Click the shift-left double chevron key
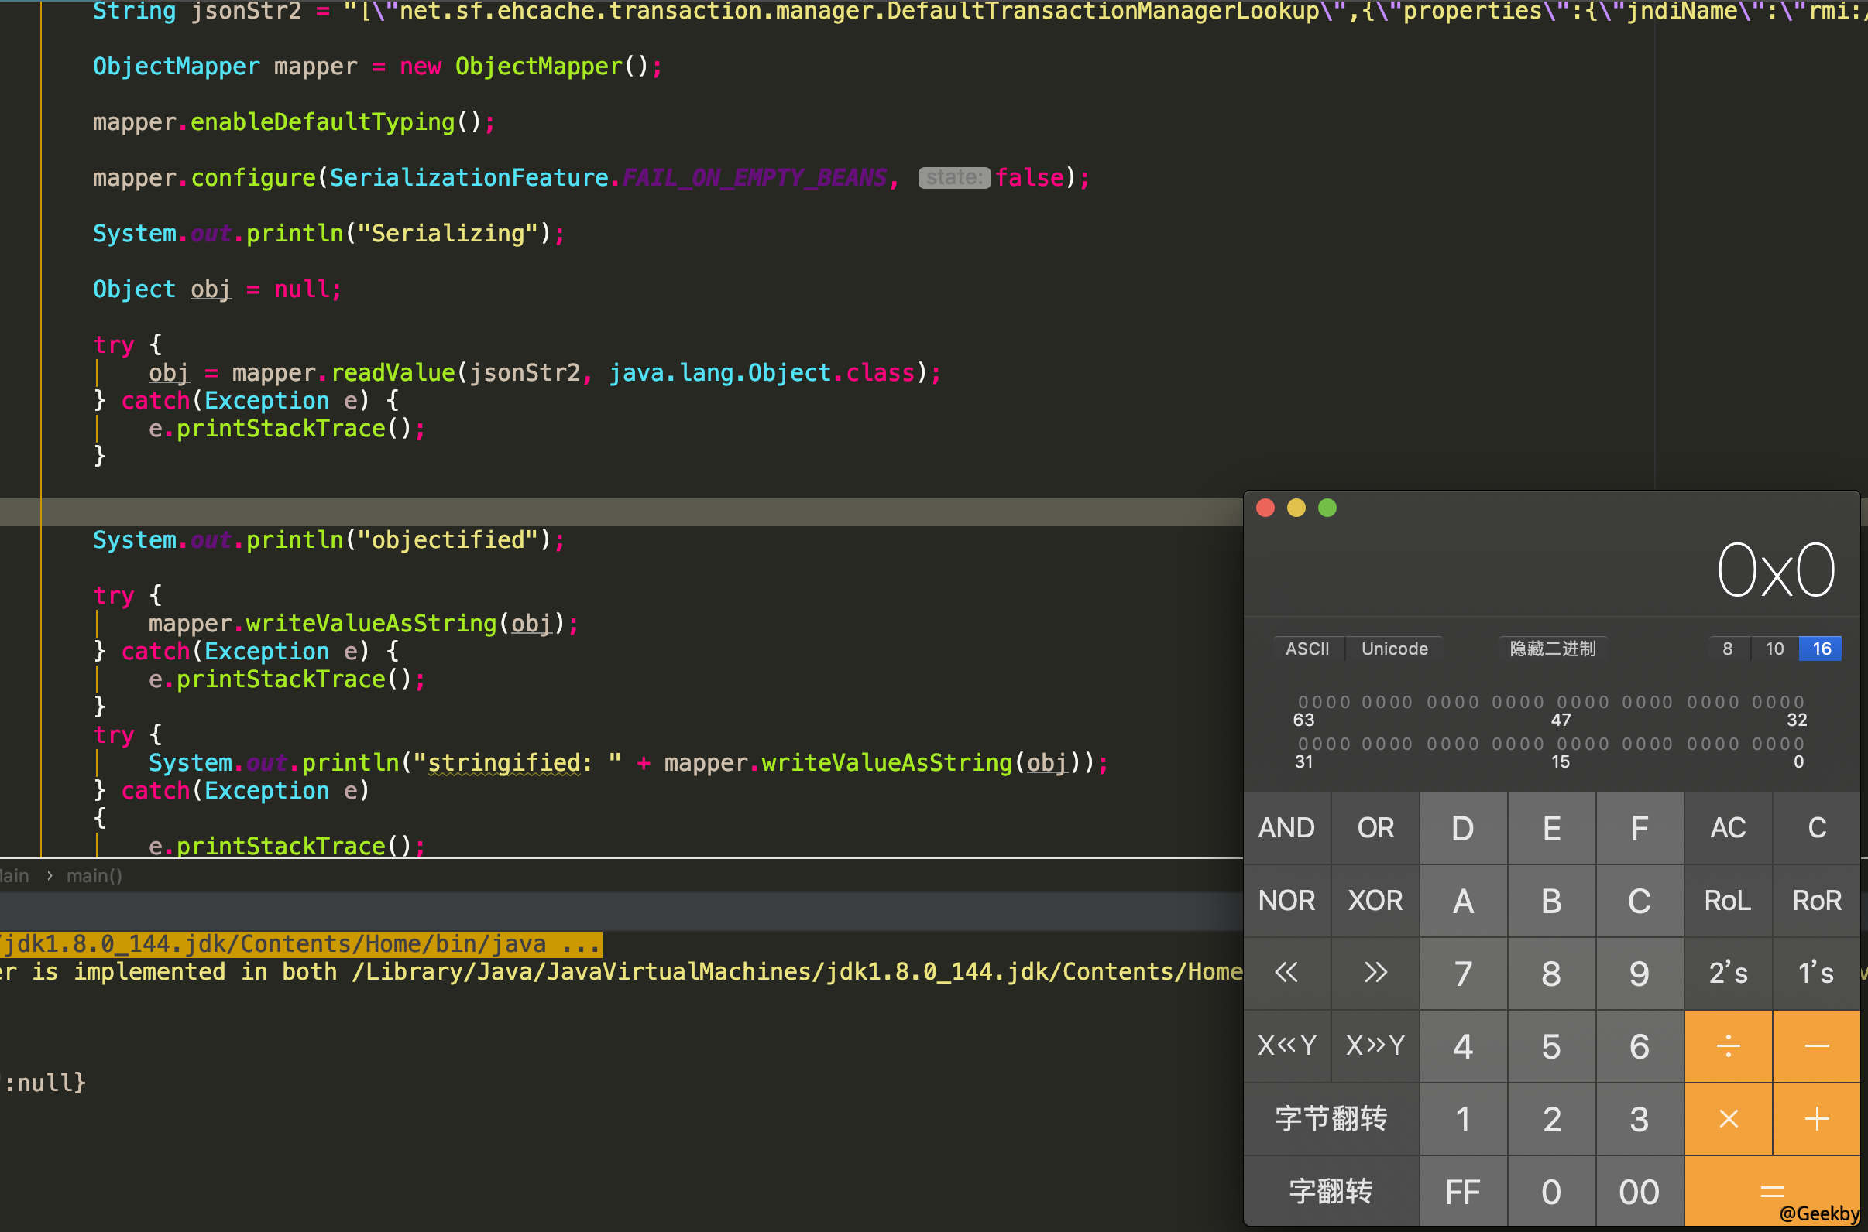Screen dimensions: 1868x1232 click(1286, 973)
